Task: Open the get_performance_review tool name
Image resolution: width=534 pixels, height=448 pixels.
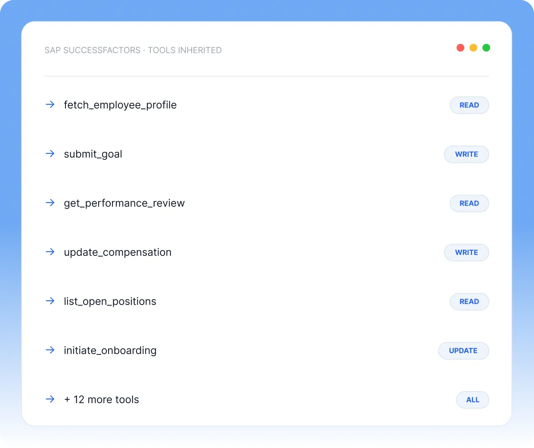Action: [124, 203]
